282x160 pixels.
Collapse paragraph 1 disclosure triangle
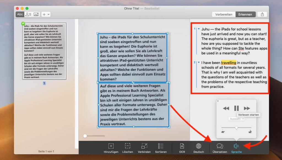click(x=199, y=29)
